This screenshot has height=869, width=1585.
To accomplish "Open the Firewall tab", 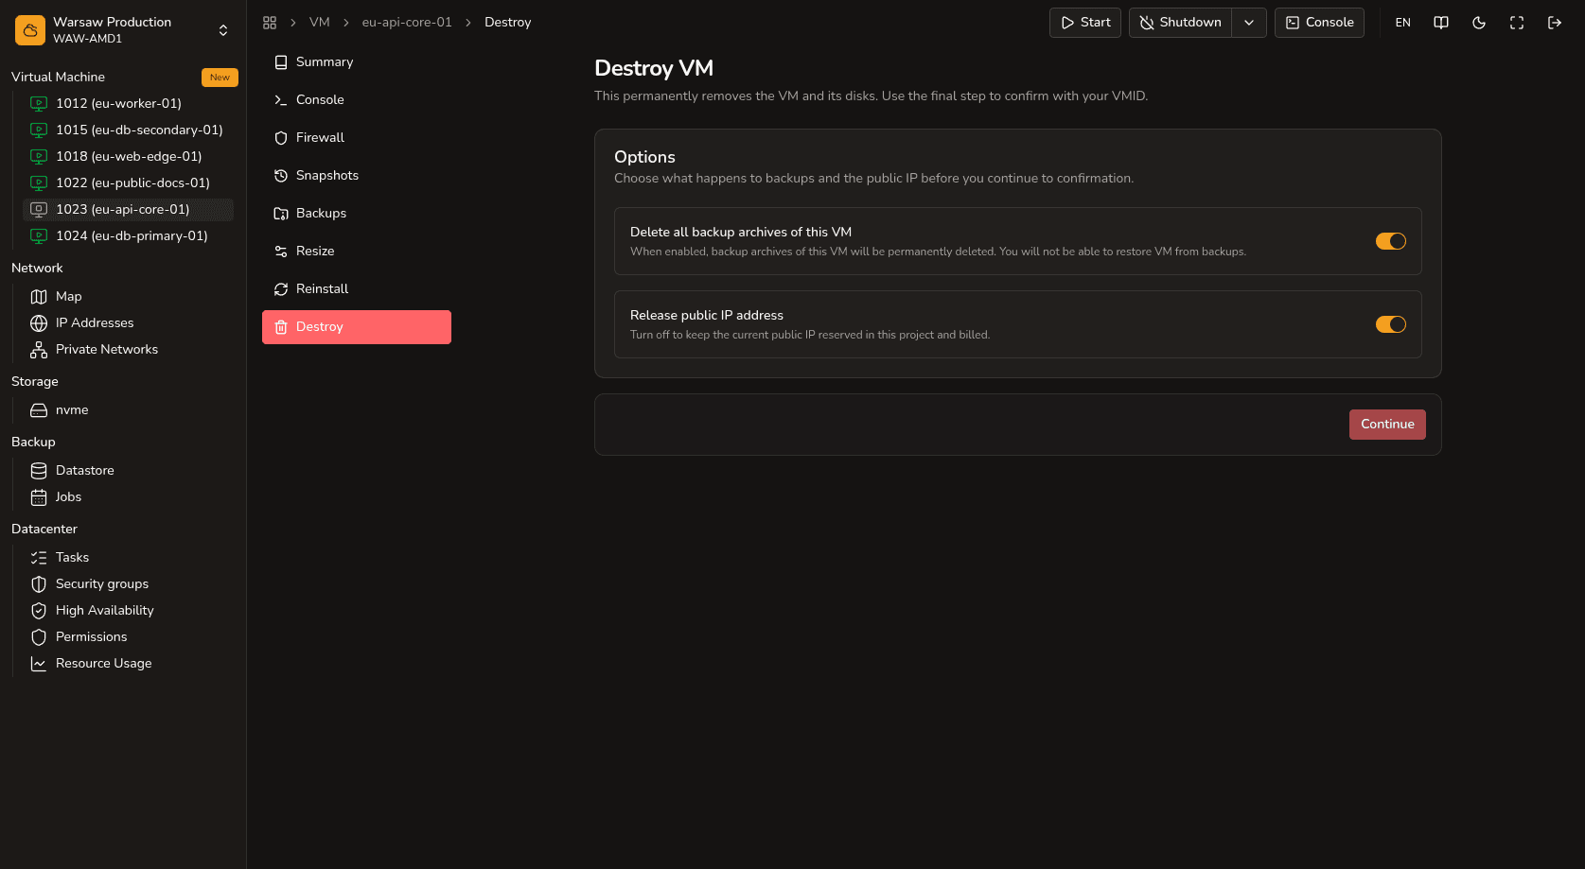I will tap(357, 138).
